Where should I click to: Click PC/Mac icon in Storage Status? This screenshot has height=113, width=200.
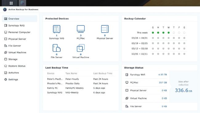(x=127, y=82)
